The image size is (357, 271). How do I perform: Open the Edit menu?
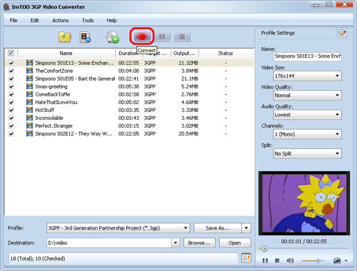pyautogui.click(x=34, y=20)
